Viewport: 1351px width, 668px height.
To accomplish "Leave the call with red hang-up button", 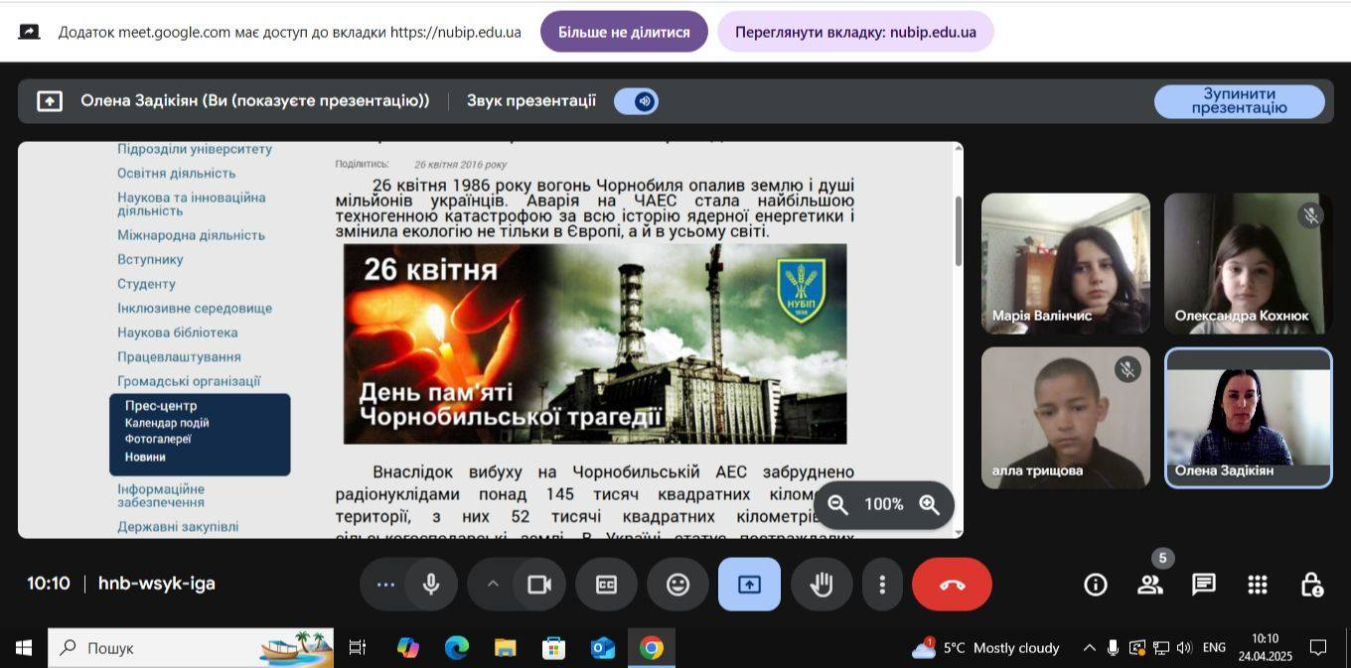I will click(952, 585).
